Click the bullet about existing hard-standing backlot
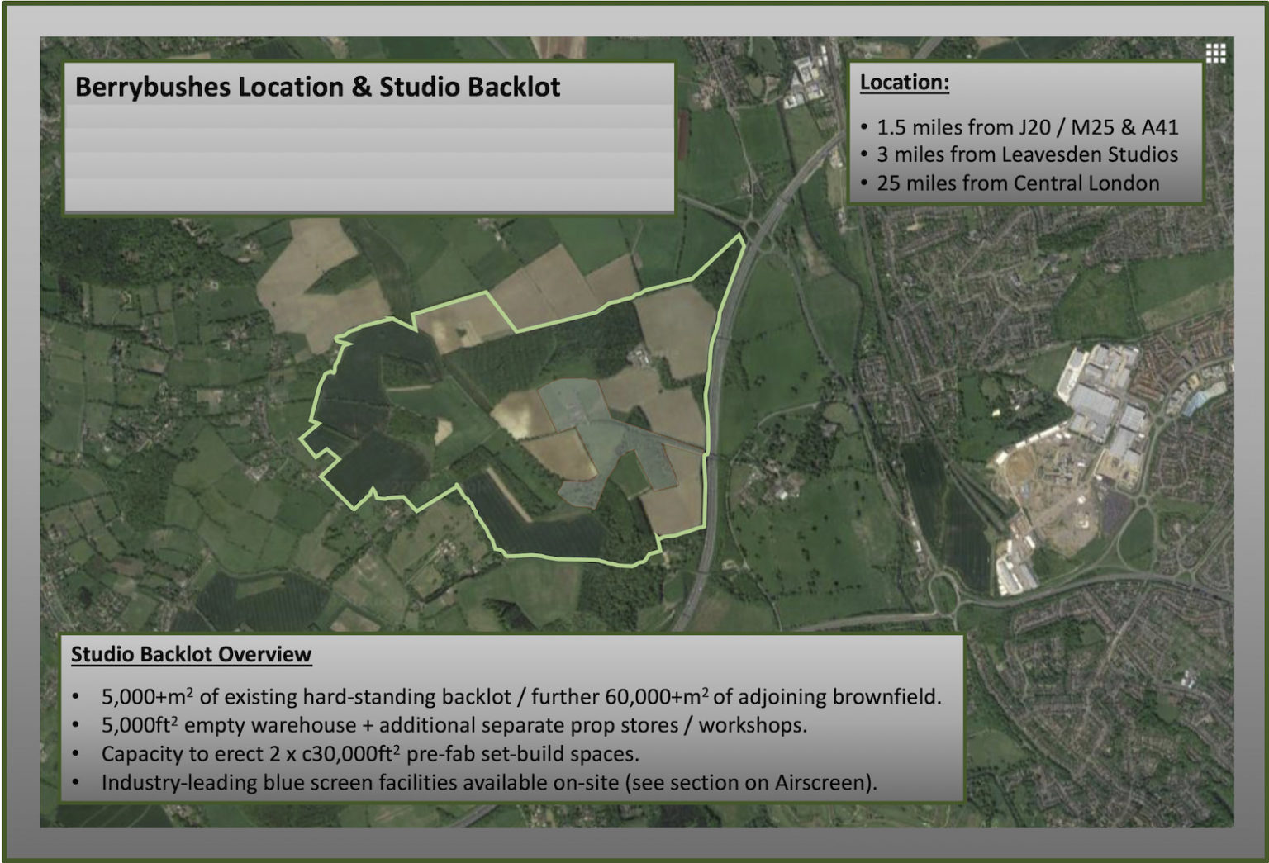Viewport: 1269px width, 863px height. point(520,697)
